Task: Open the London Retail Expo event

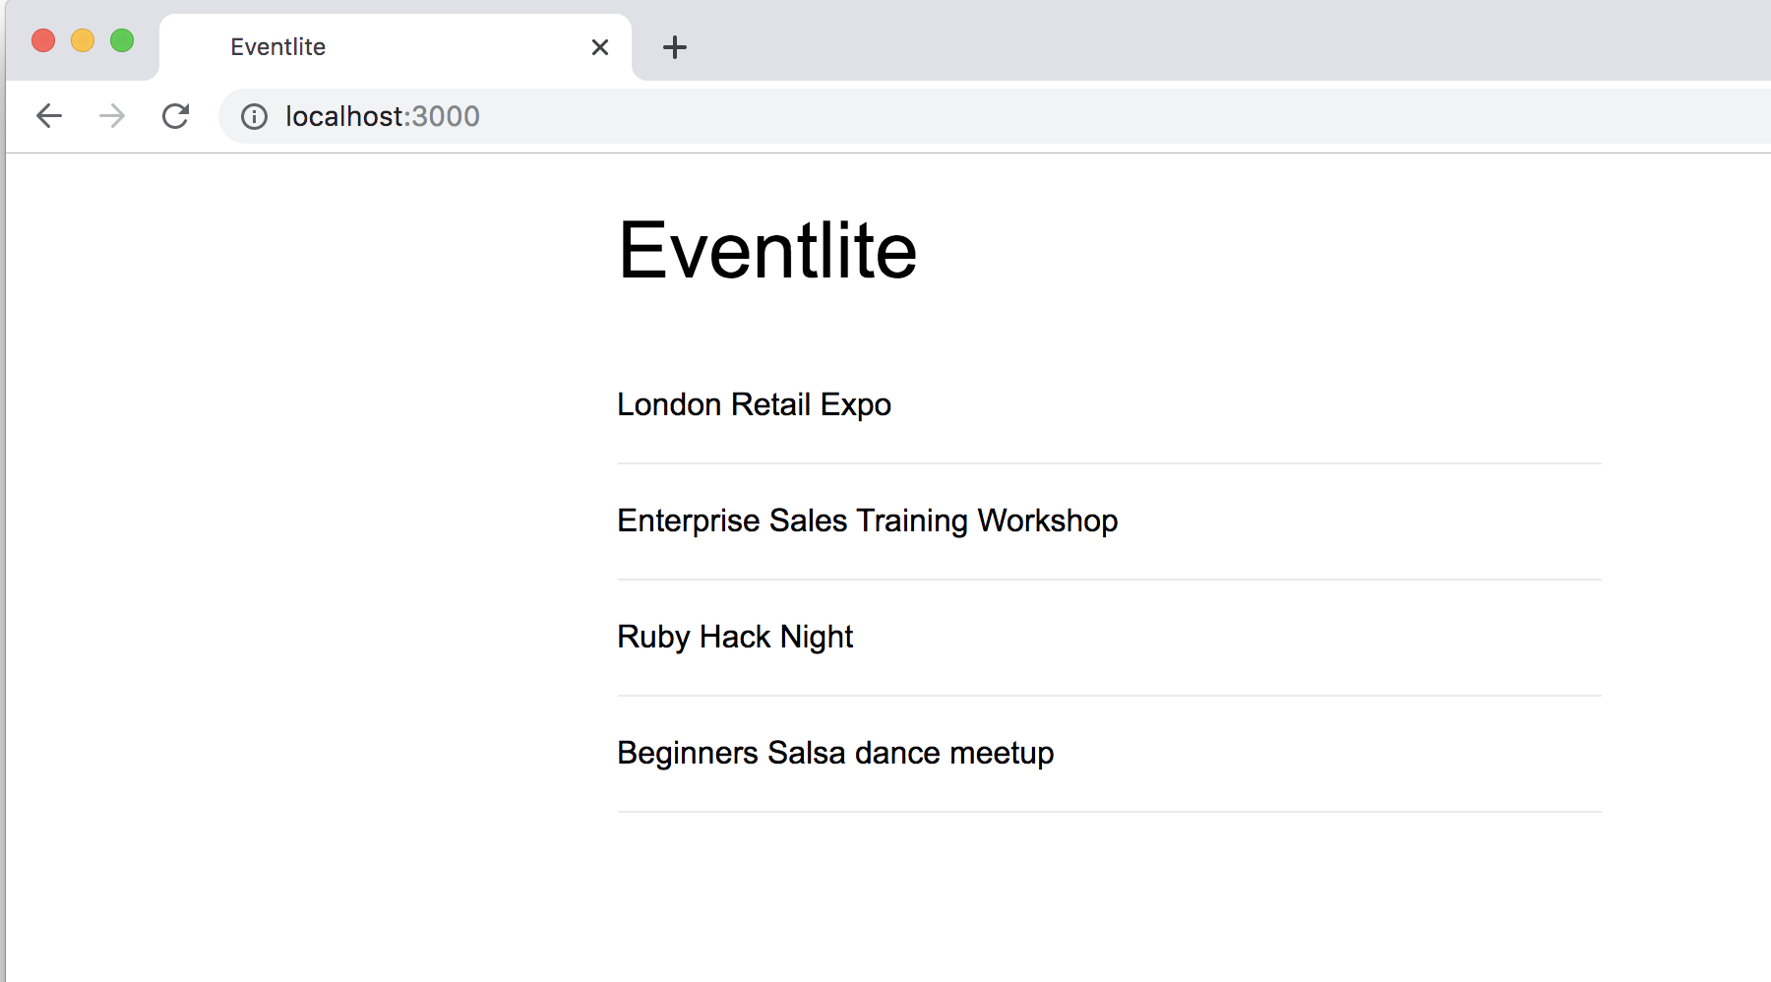Action: (754, 404)
